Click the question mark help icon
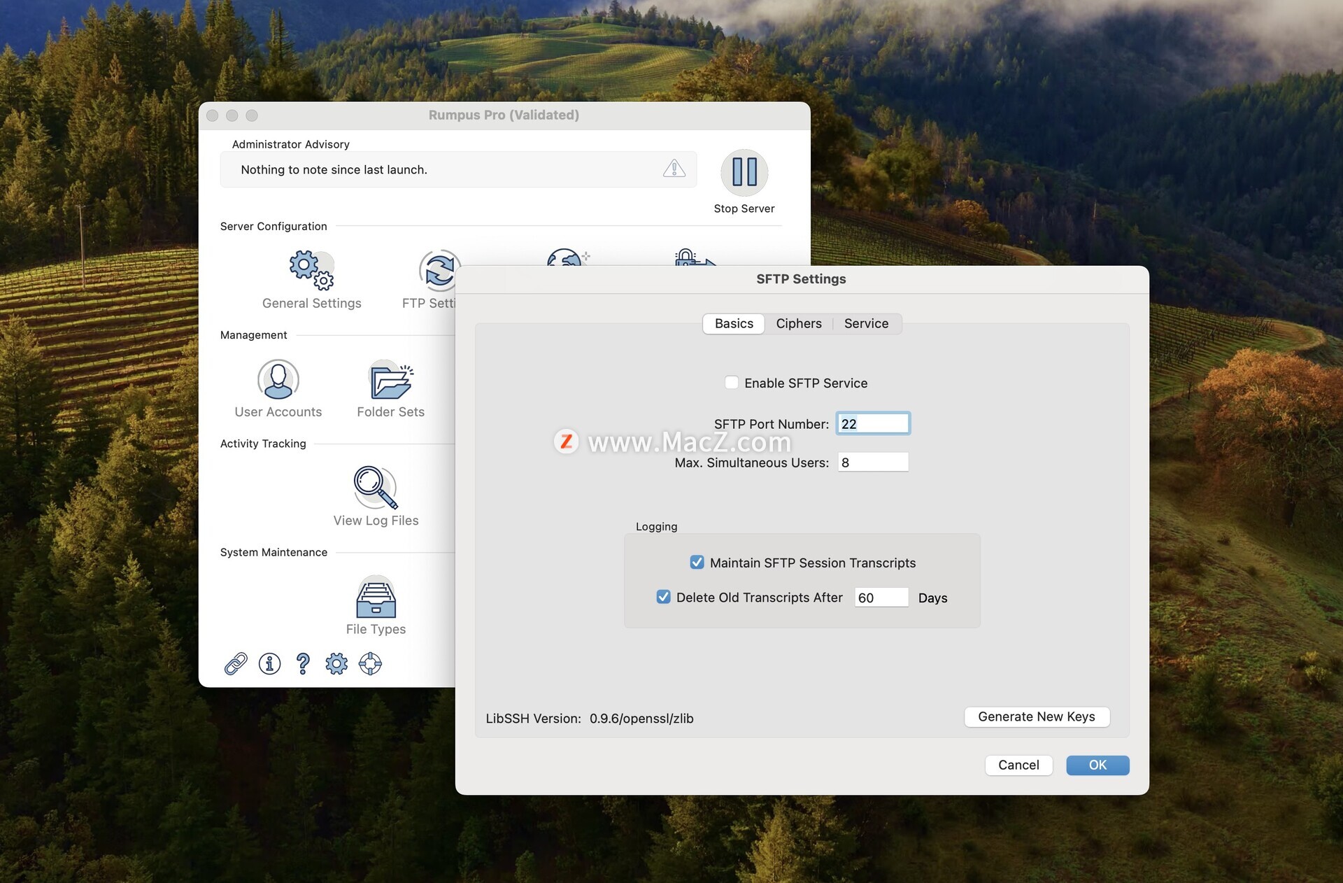 click(x=303, y=663)
